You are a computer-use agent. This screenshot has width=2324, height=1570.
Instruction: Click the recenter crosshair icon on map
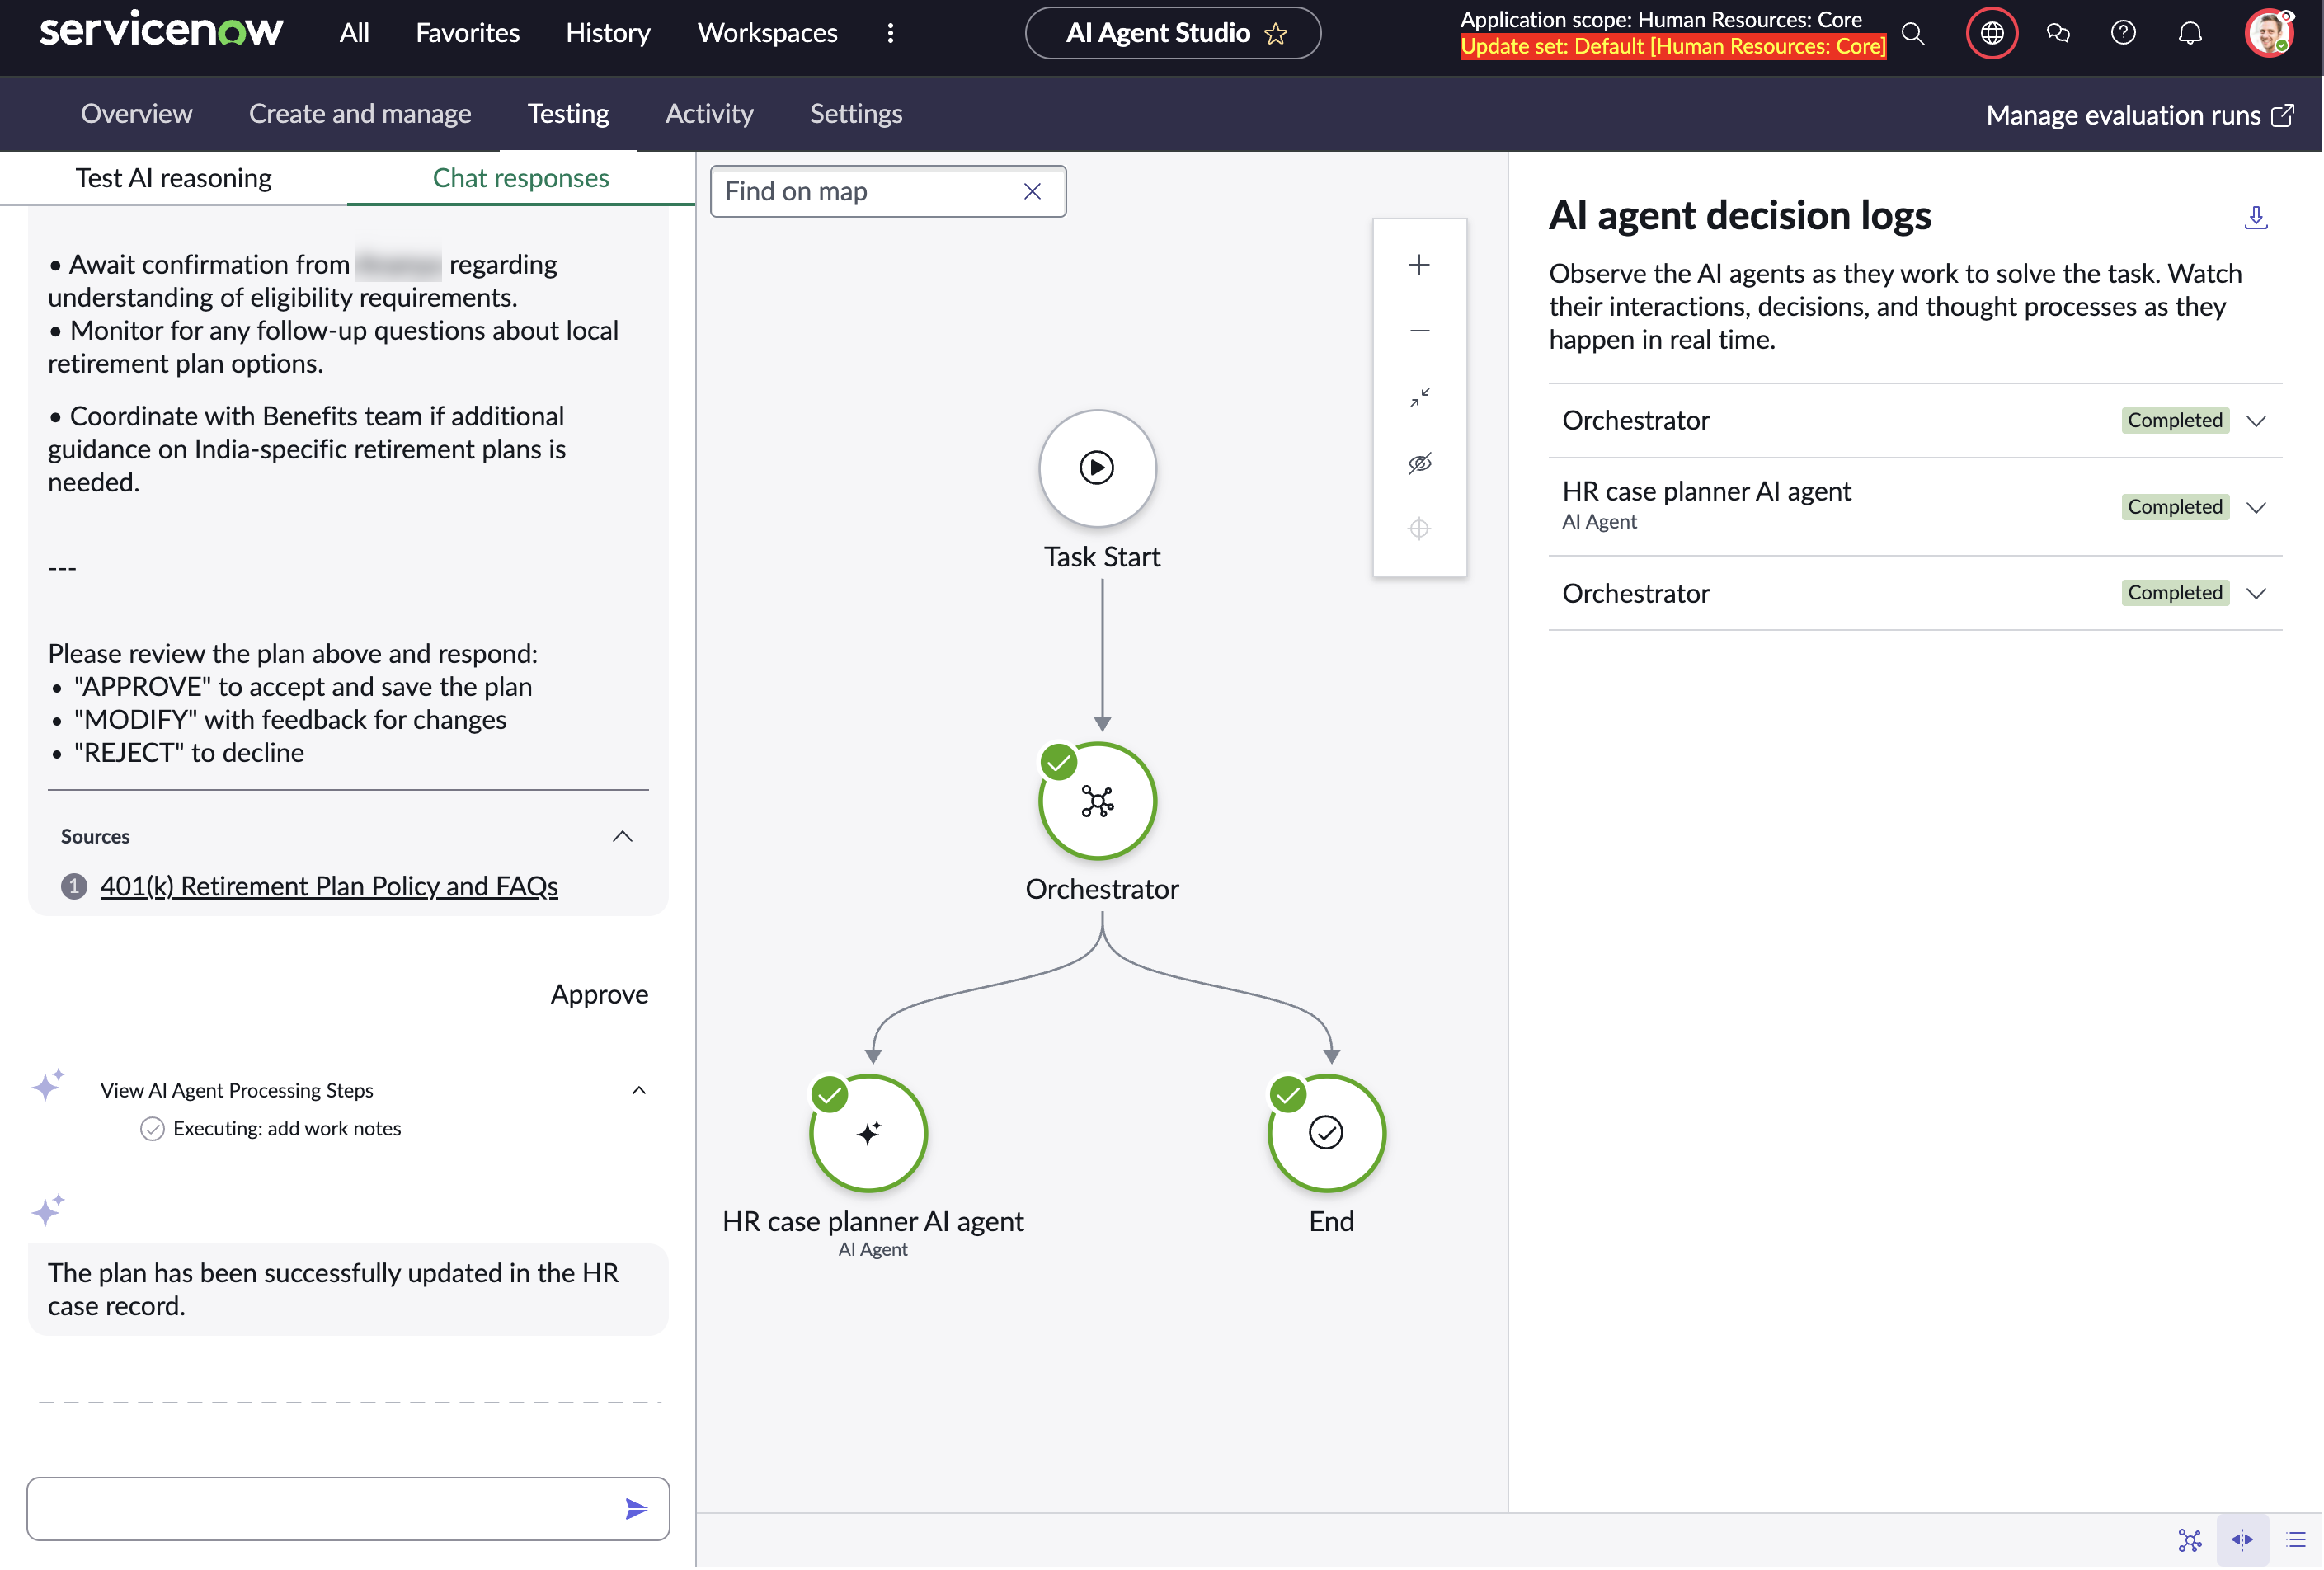click(1418, 529)
